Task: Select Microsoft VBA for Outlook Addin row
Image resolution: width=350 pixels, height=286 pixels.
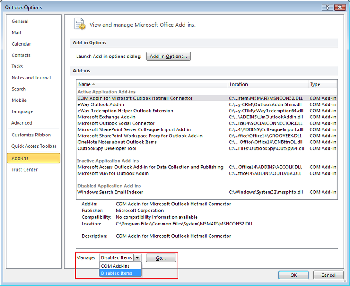Action: coord(206,173)
